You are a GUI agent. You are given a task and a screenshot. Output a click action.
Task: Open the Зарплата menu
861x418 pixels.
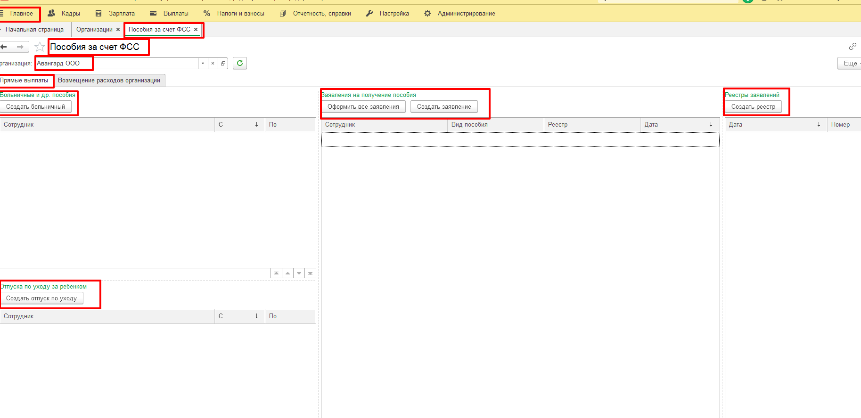(121, 14)
